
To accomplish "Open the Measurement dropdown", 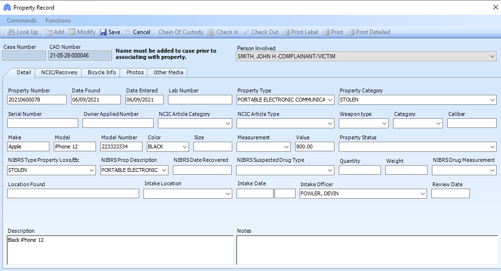I will 286,147.
